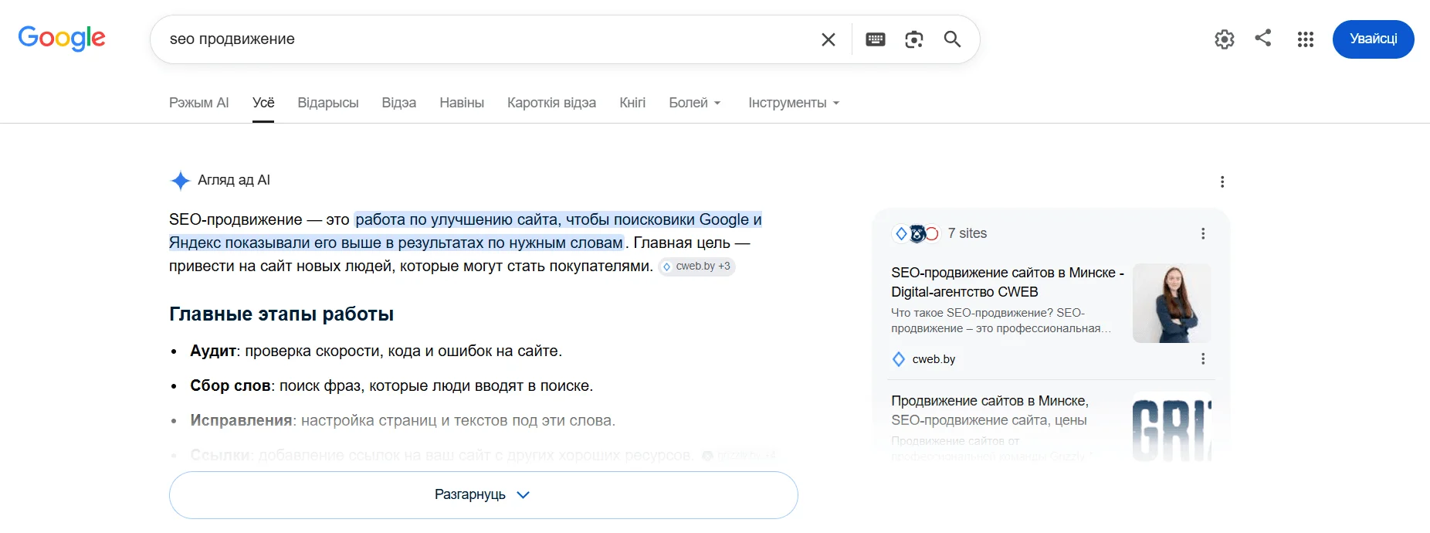Open three-dot menu next to 7 sites
1430x533 pixels.
tap(1203, 233)
